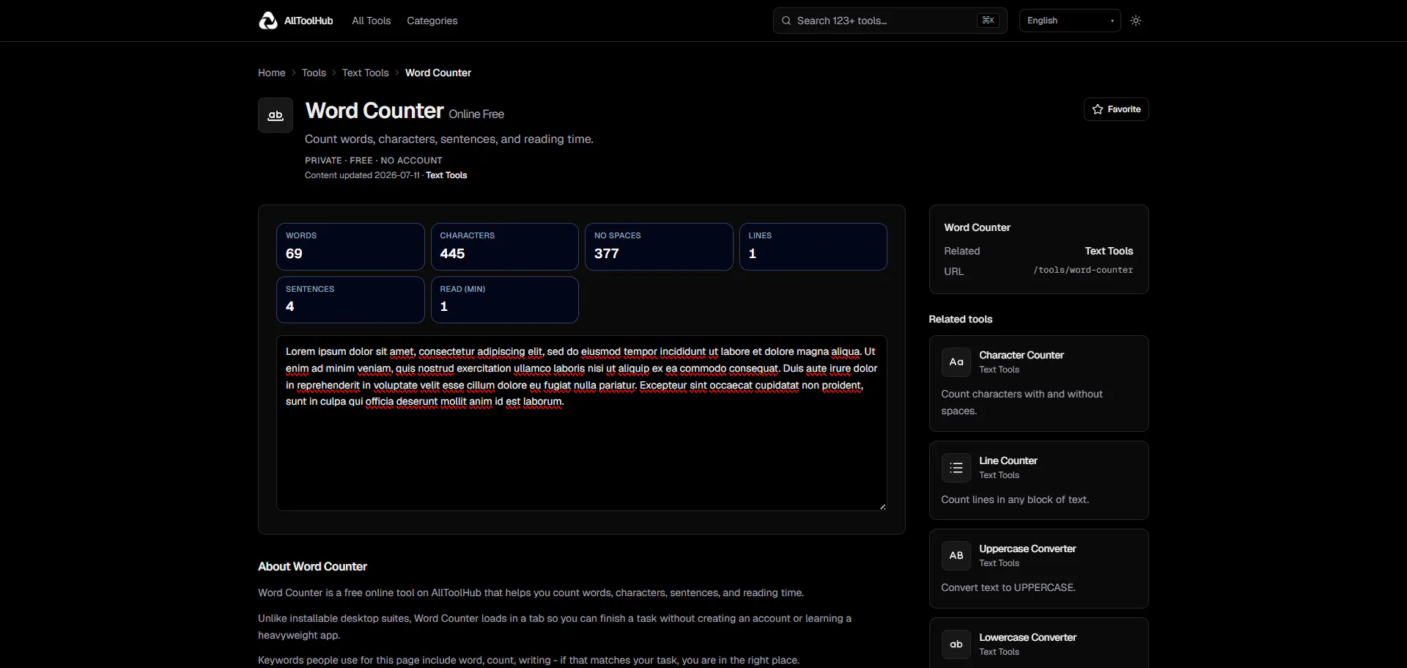
Task: Click the Favorite button
Action: 1116,109
